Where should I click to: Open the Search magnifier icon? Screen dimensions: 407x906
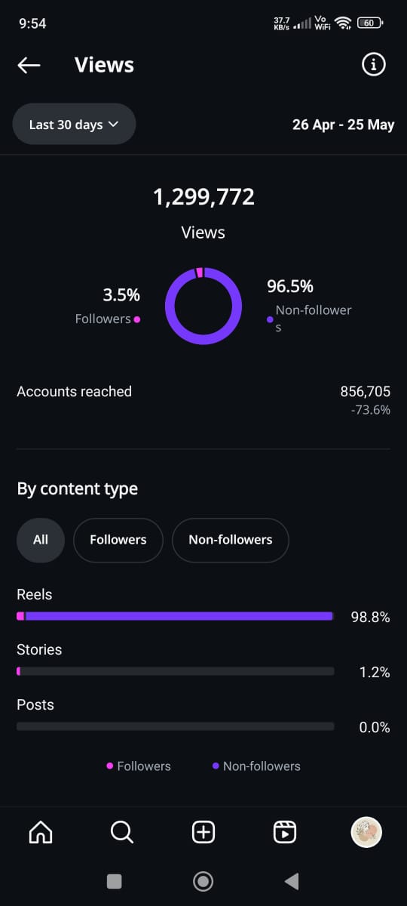122,832
